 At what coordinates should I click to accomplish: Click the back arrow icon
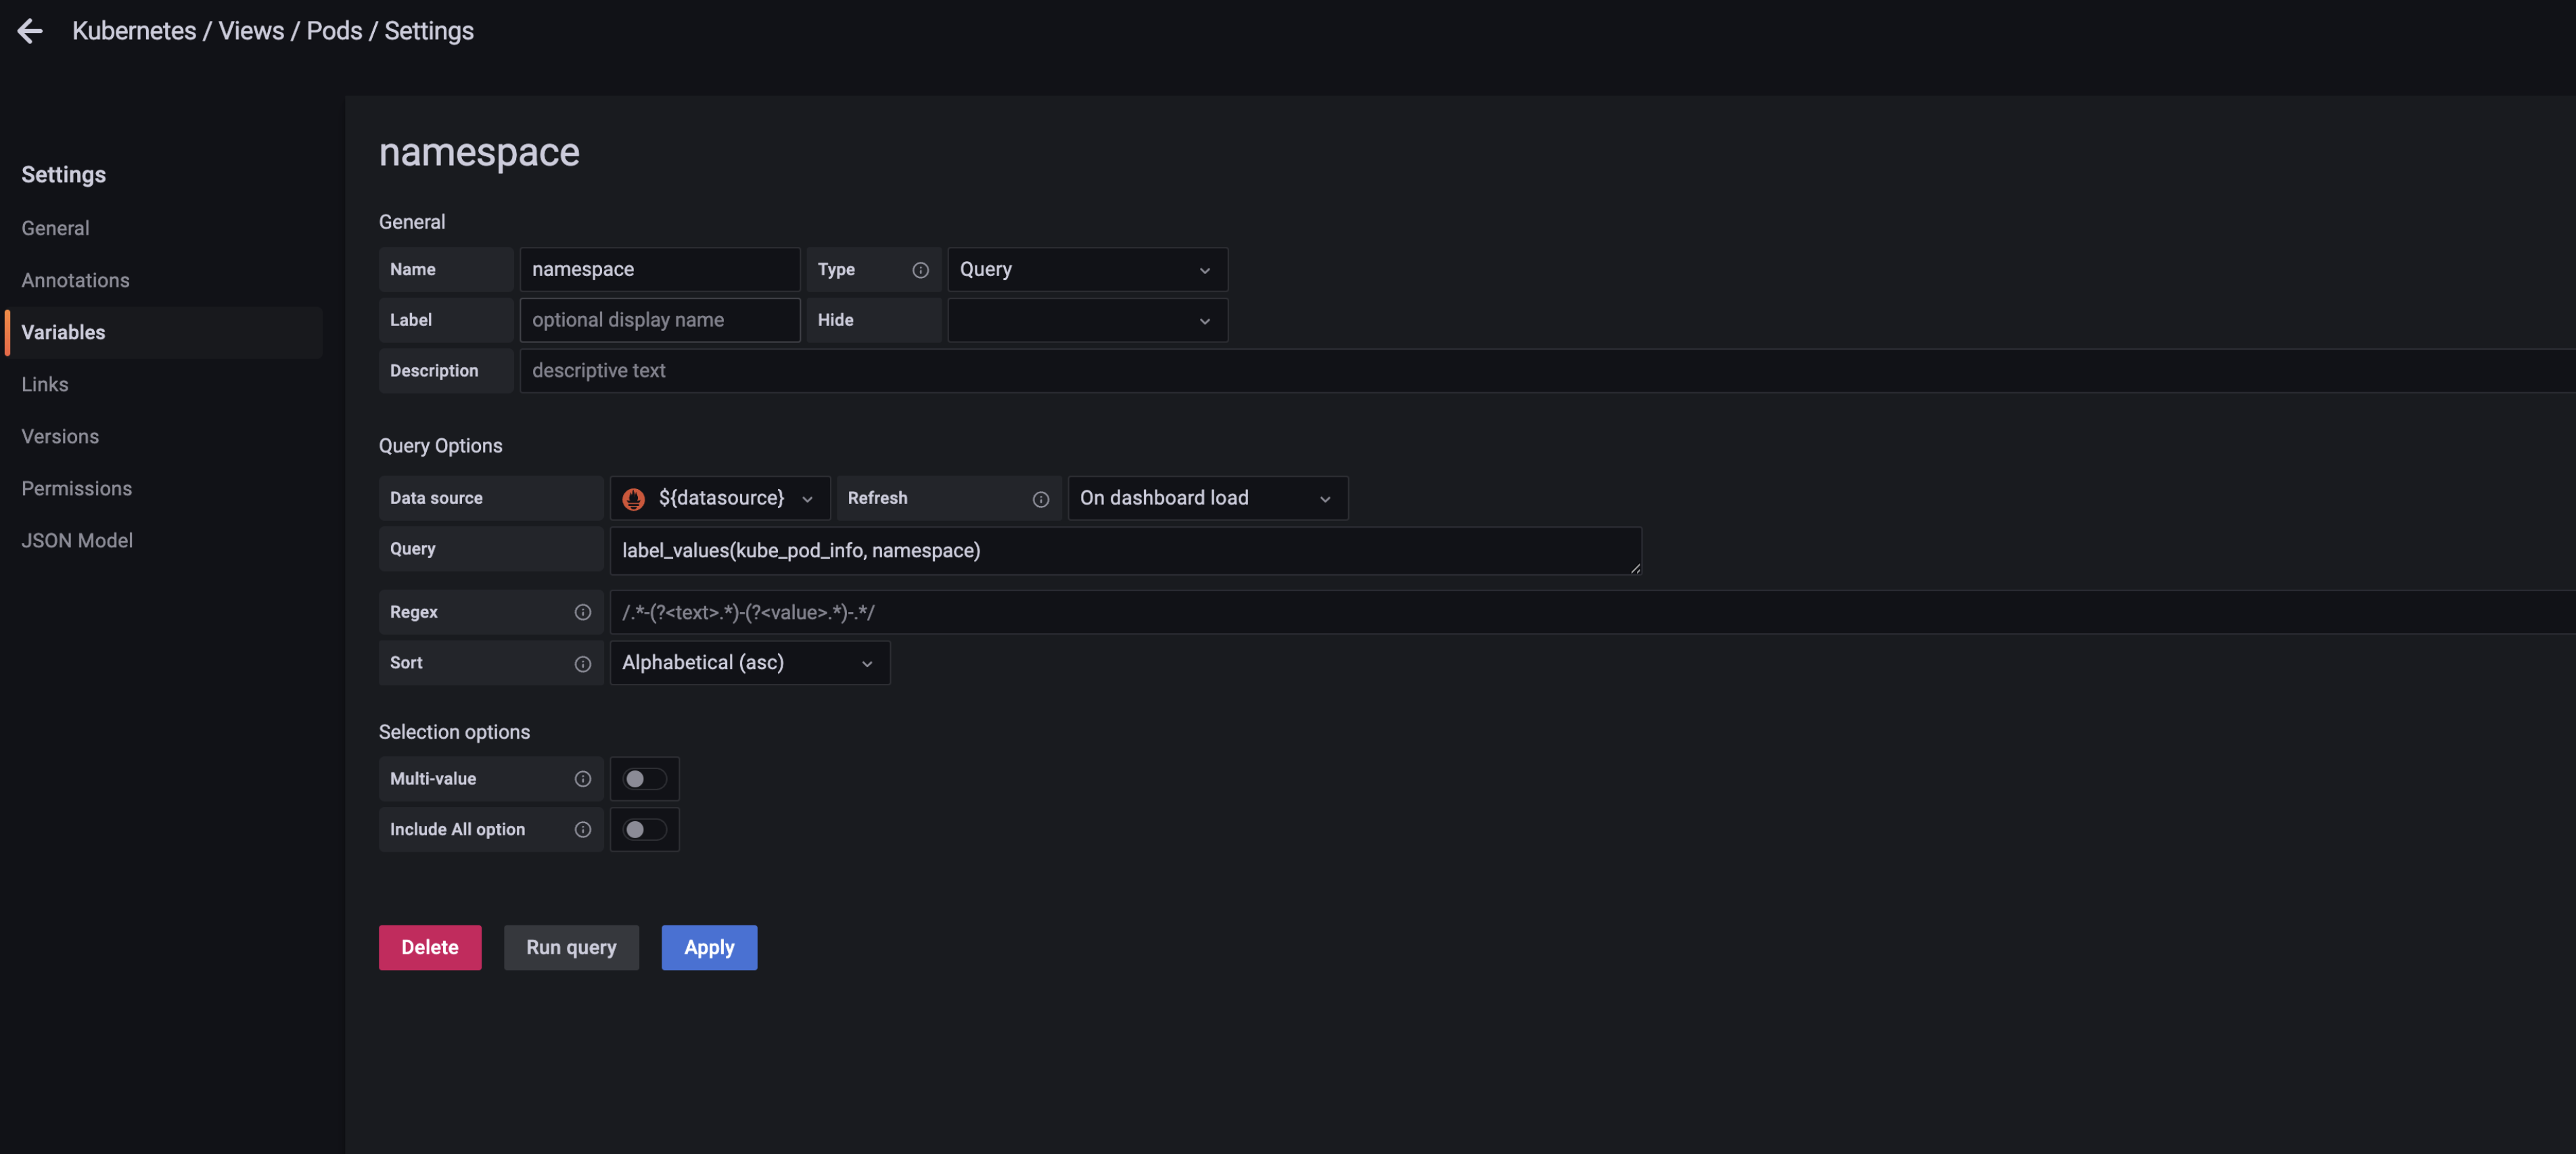pos(30,31)
